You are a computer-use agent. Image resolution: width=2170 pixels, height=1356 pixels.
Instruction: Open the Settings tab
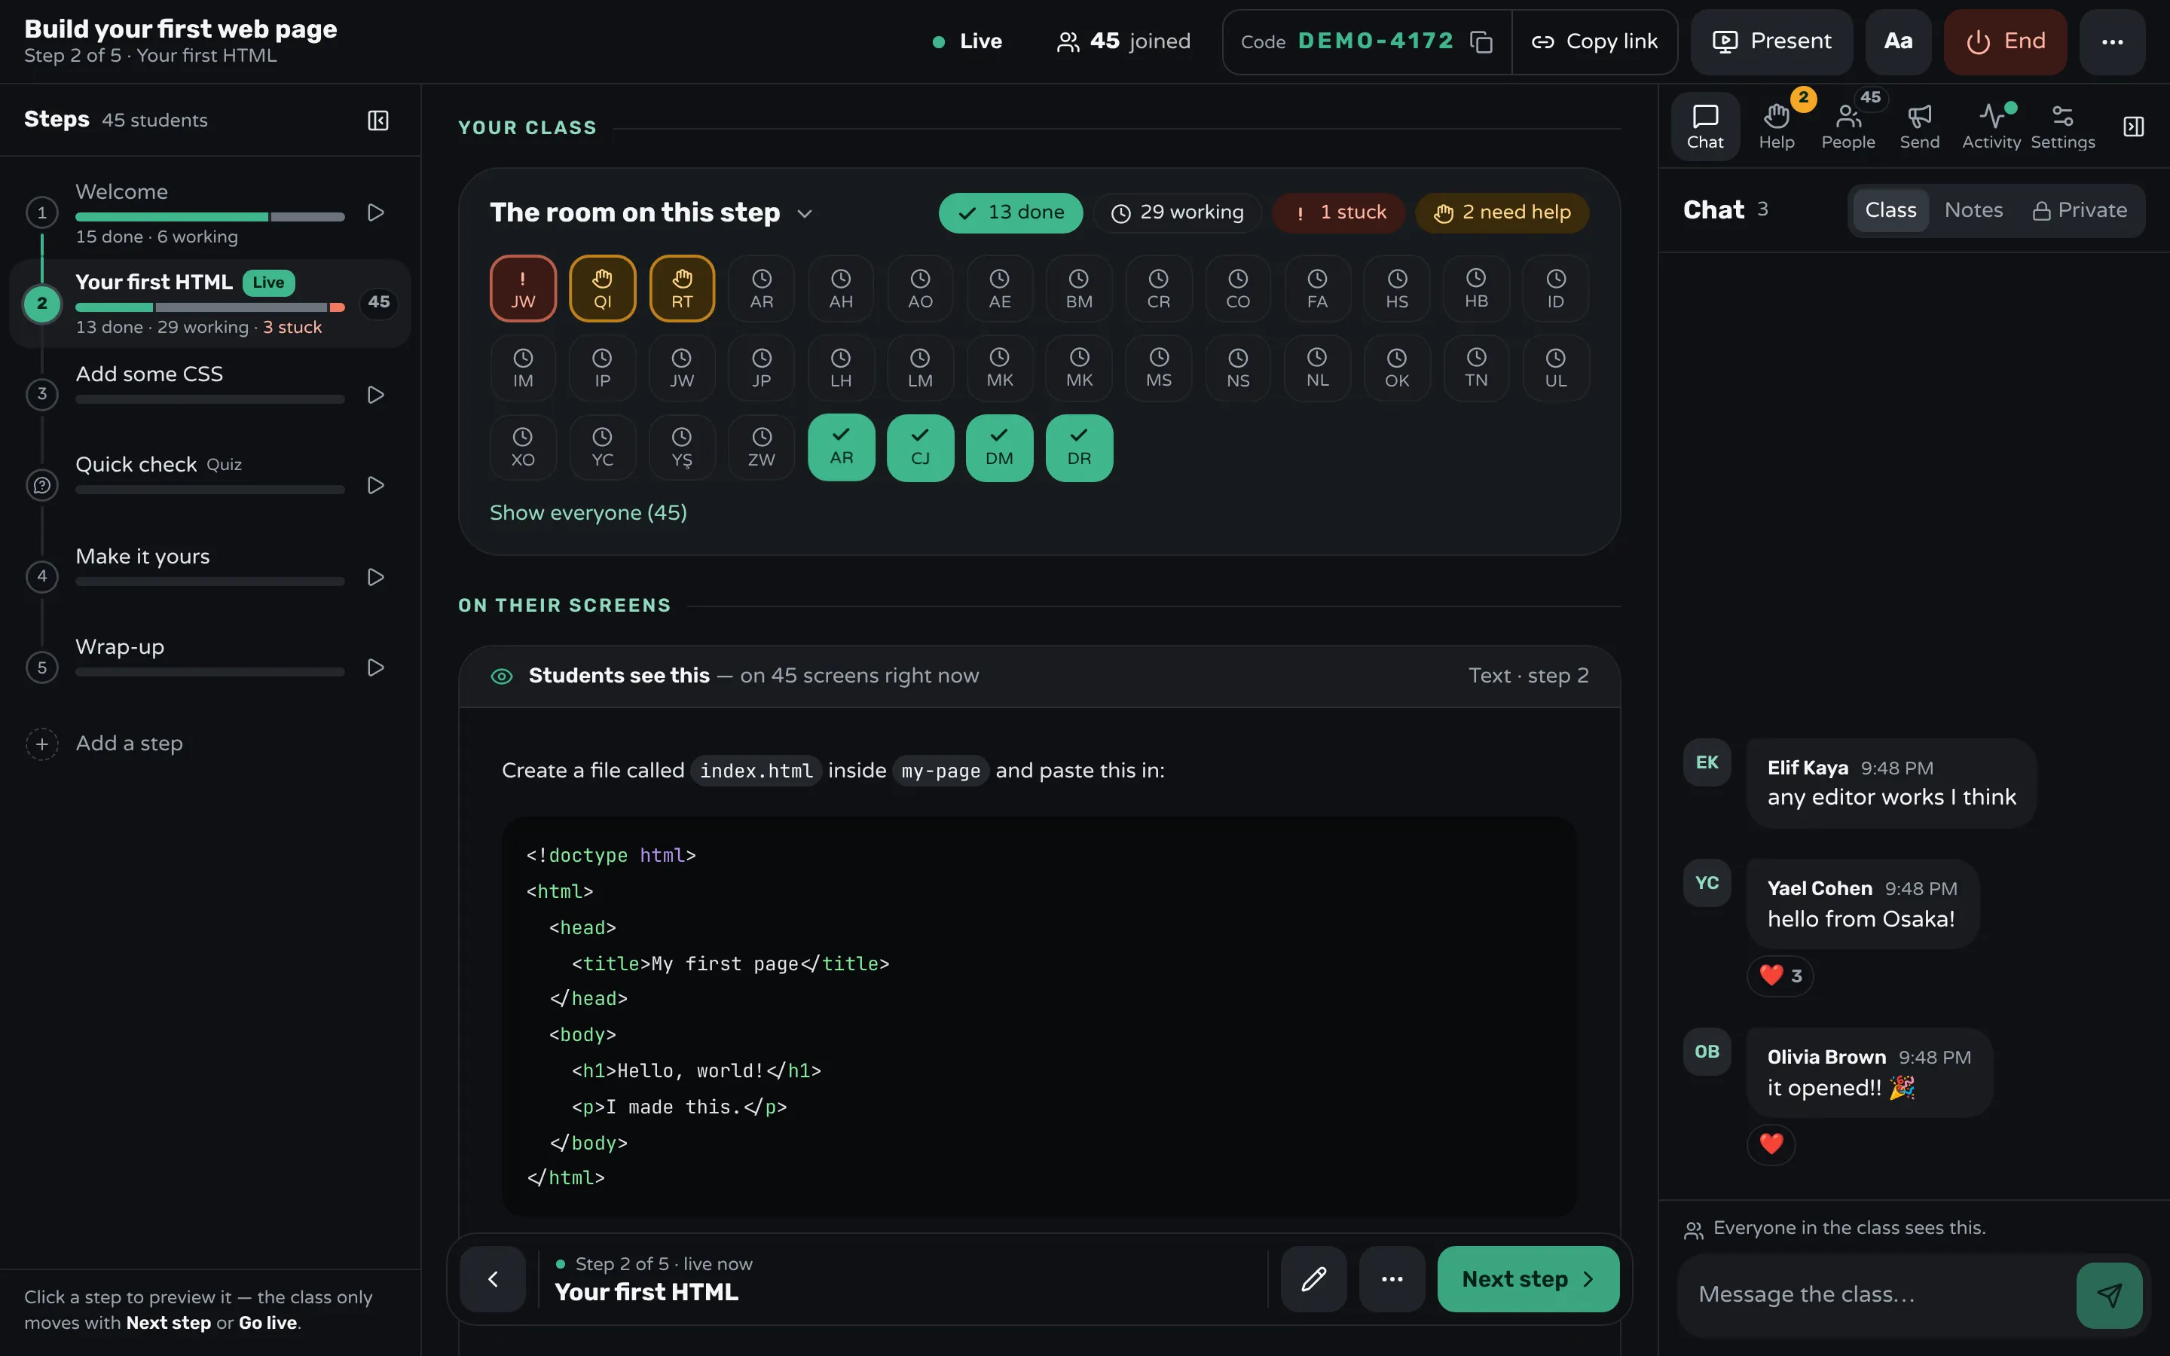point(2063,127)
